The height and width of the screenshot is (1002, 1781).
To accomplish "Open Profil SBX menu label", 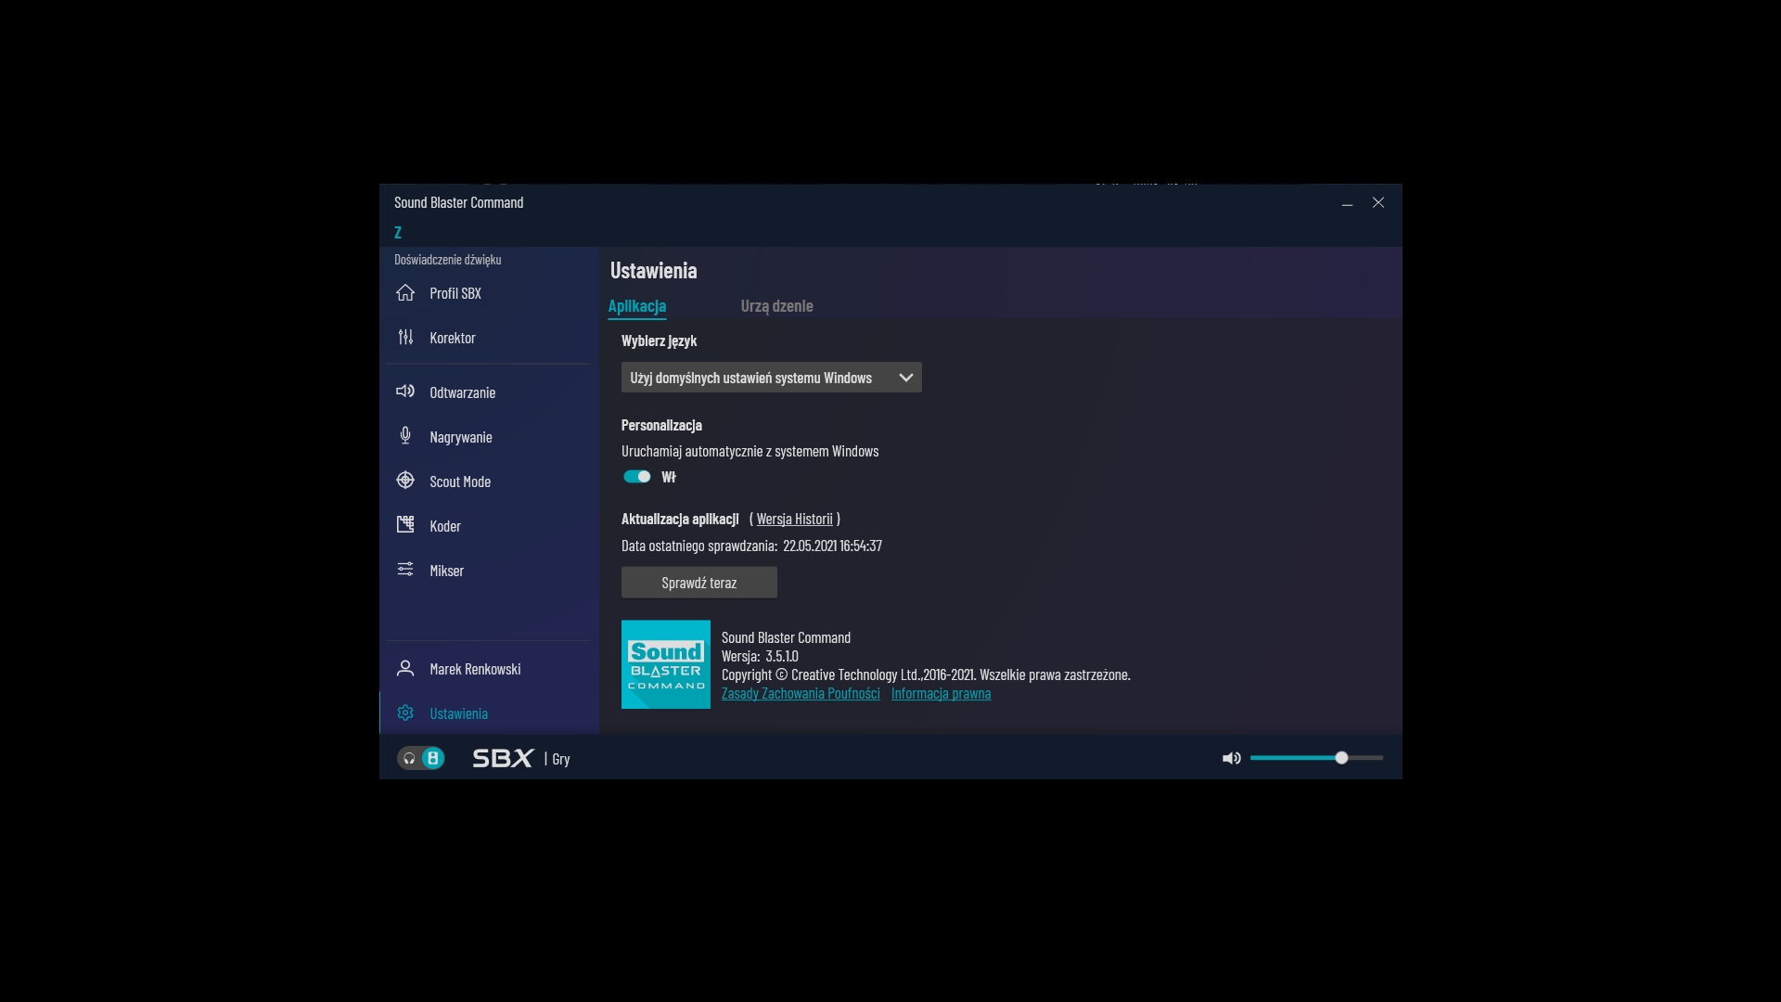I will (455, 293).
